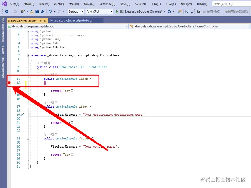Open the 服务器资源管理器 side panel tab
Screen dimensions: 251x188
pyautogui.click(x=3, y=30)
